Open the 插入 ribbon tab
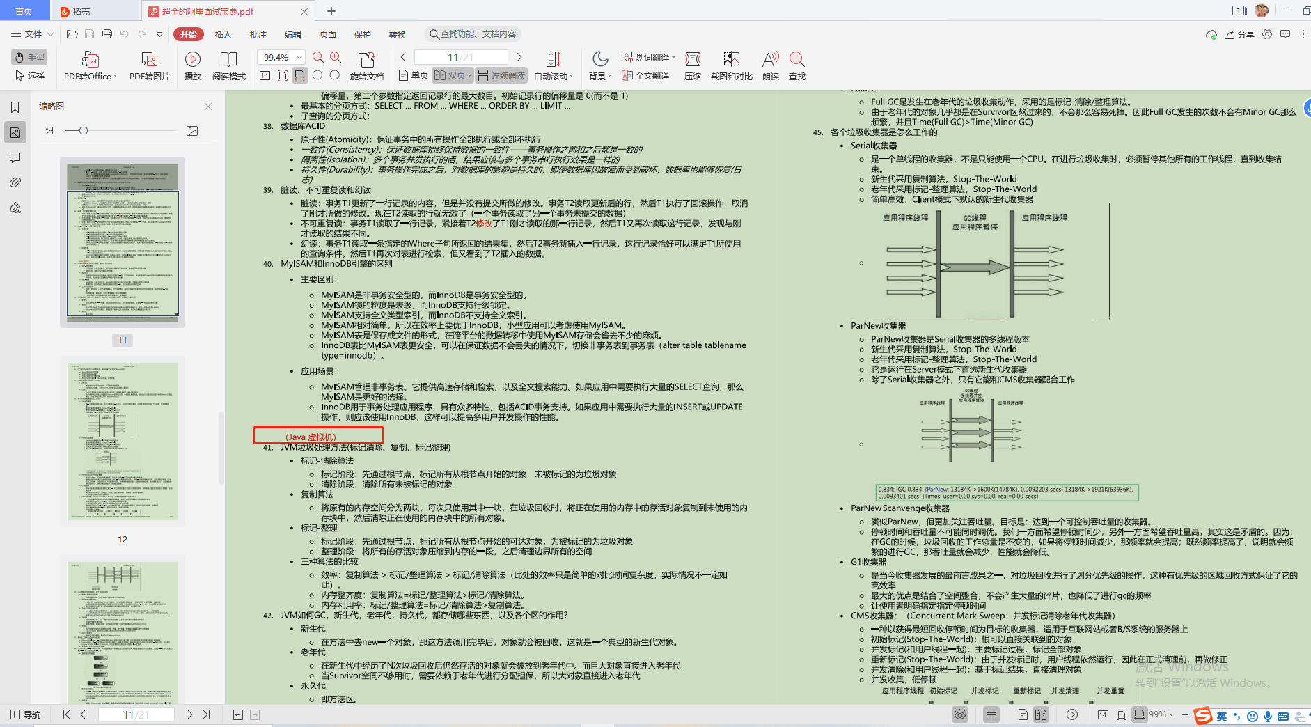 [223, 34]
